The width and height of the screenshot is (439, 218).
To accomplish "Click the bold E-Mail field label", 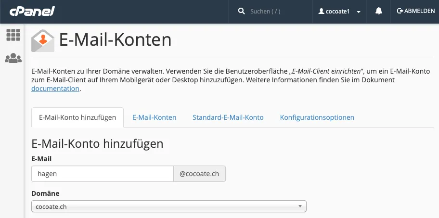I will pos(41,159).
